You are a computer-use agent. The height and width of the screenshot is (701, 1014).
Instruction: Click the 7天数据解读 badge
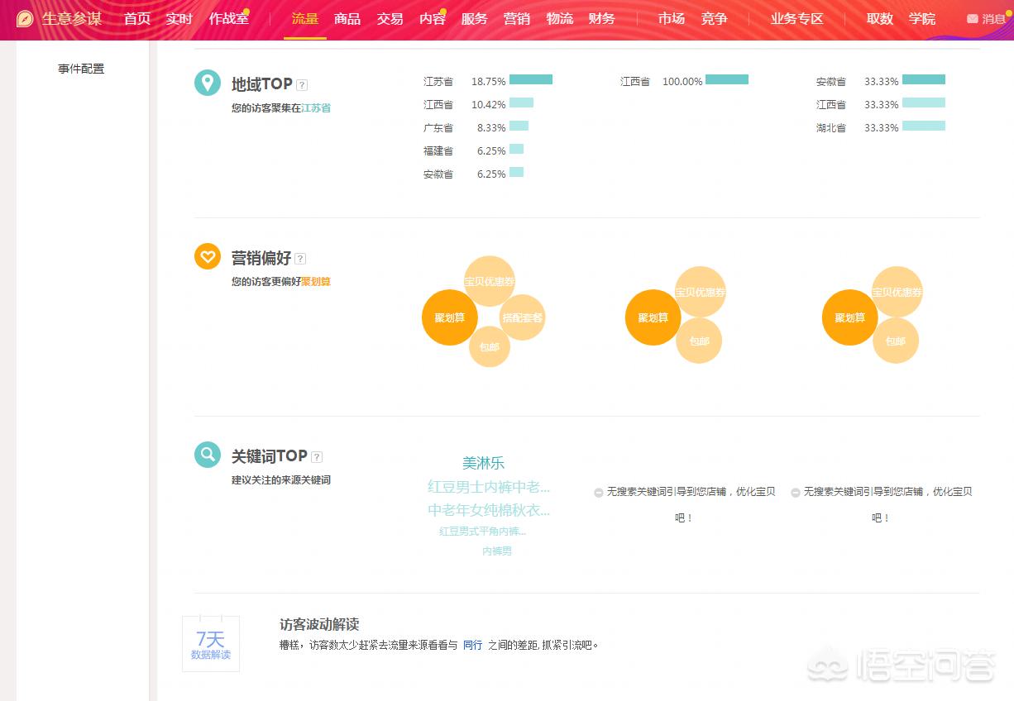pos(210,644)
